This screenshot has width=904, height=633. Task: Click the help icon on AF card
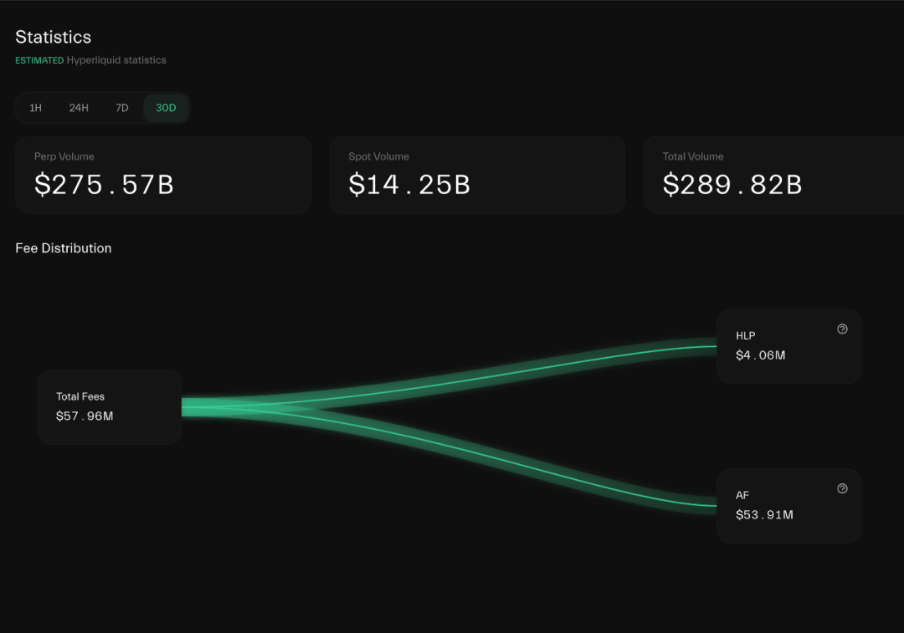point(842,488)
